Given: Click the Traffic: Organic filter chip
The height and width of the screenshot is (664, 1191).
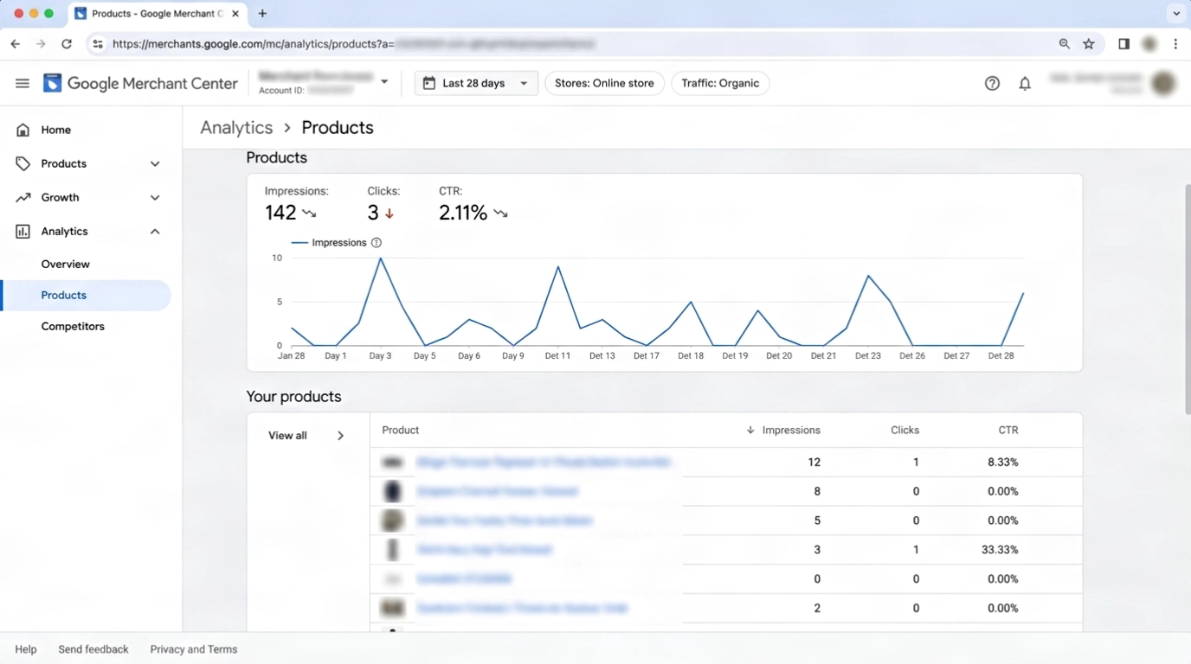Looking at the screenshot, I should click(x=720, y=83).
